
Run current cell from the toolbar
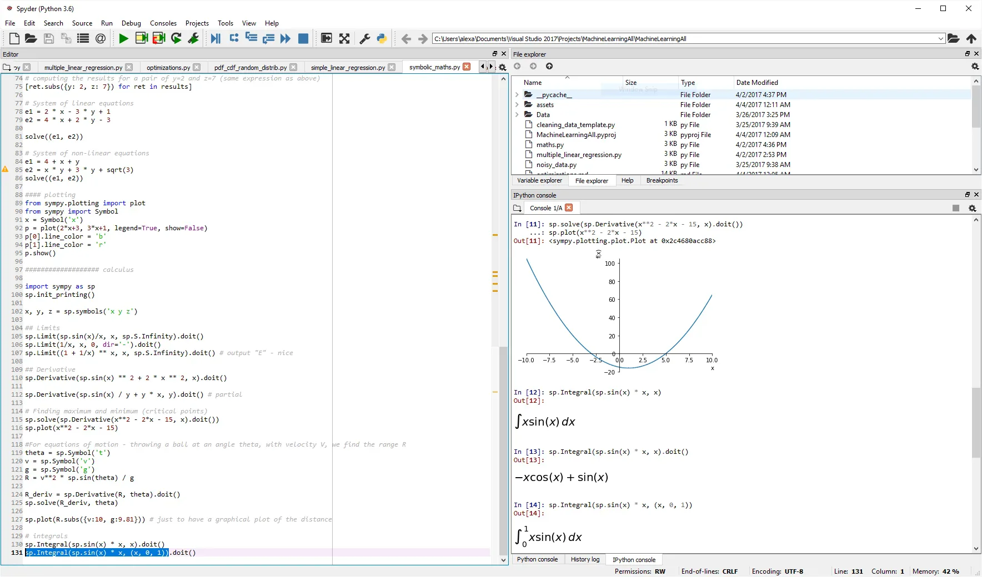coord(142,38)
